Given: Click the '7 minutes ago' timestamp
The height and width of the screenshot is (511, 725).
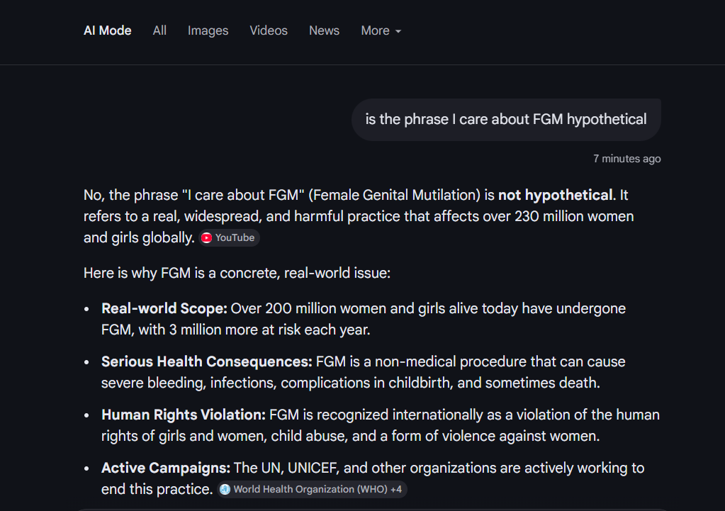Looking at the screenshot, I should (626, 159).
